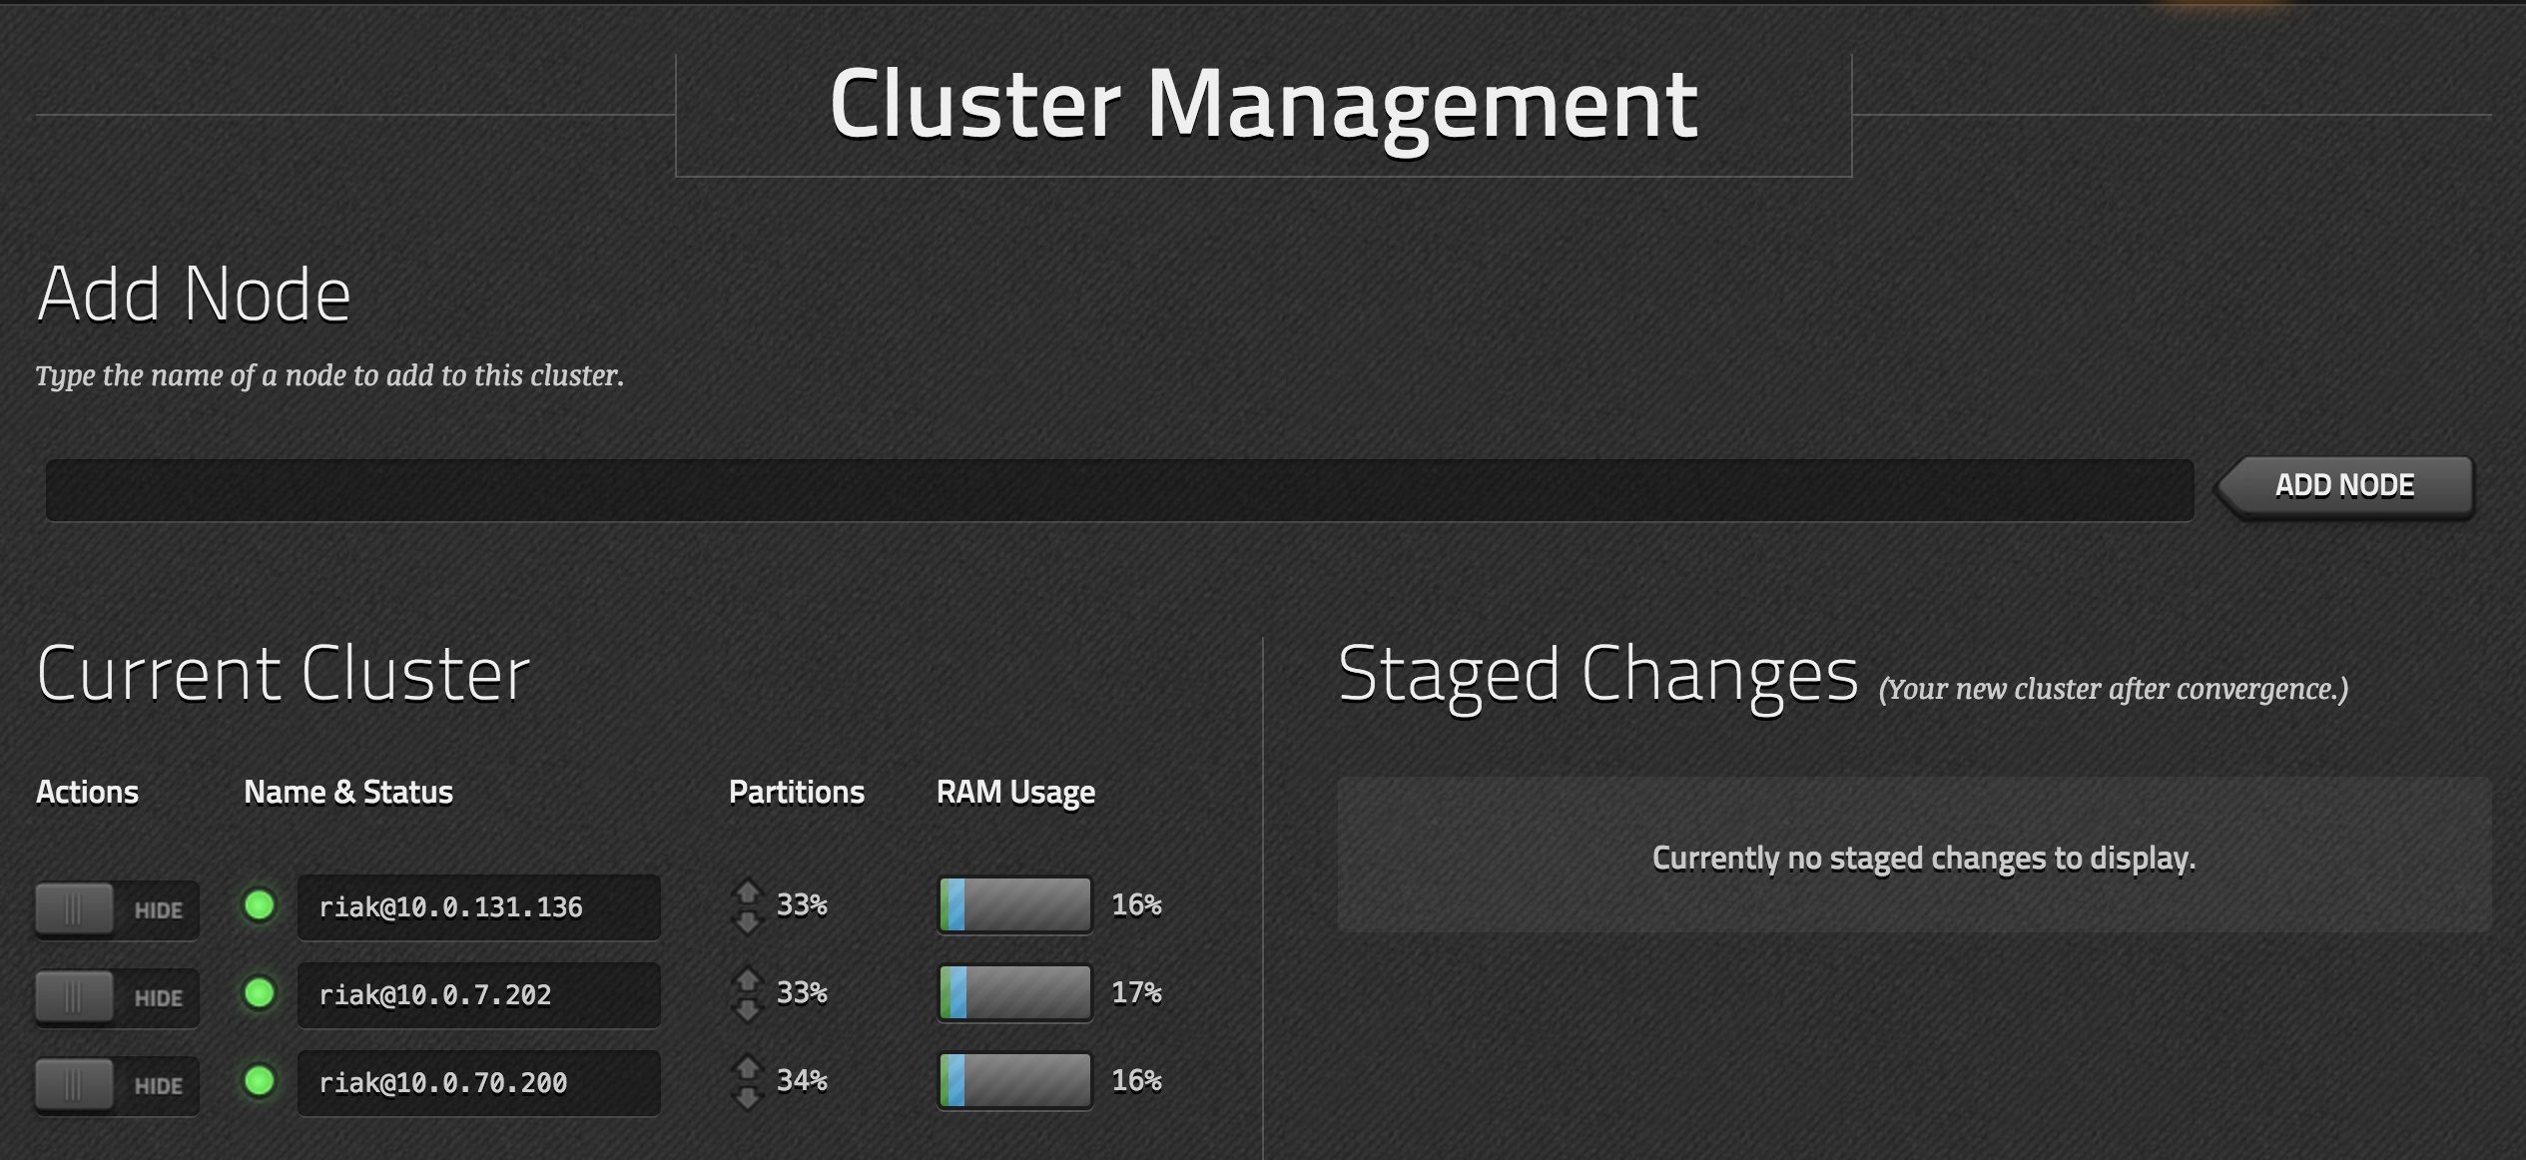
Task: Focus the node name input field
Action: [x=1118, y=490]
